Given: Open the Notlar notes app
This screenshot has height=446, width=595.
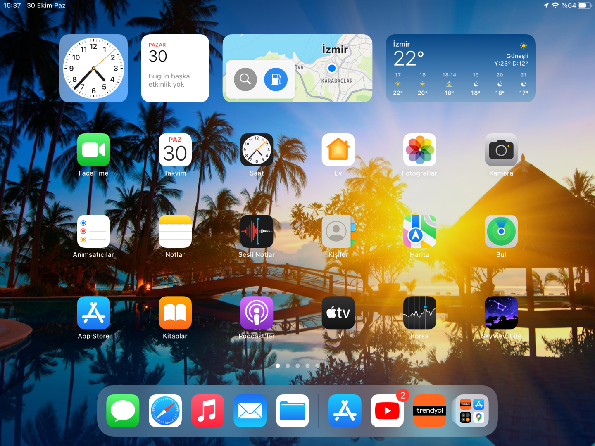Looking at the screenshot, I should [175, 231].
